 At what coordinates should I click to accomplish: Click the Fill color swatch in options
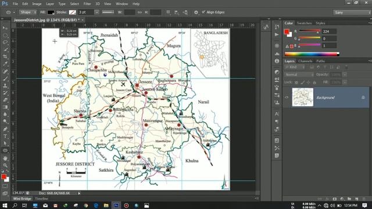click(x=51, y=12)
